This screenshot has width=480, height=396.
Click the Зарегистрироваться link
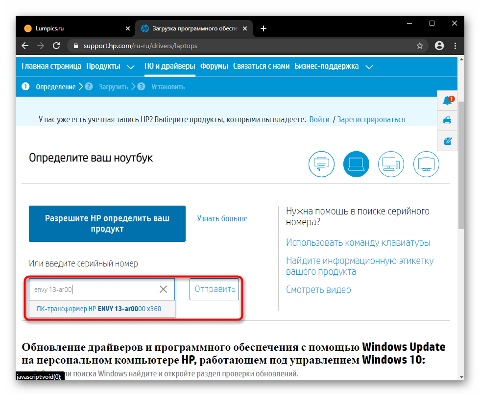click(x=371, y=120)
